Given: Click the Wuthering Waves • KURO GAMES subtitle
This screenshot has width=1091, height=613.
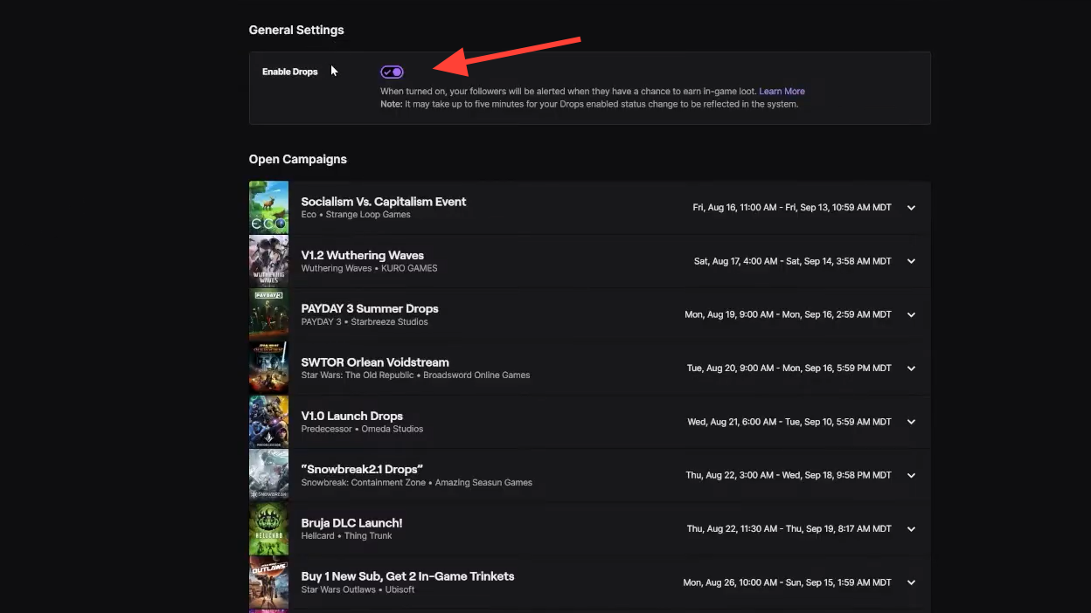Looking at the screenshot, I should (369, 268).
